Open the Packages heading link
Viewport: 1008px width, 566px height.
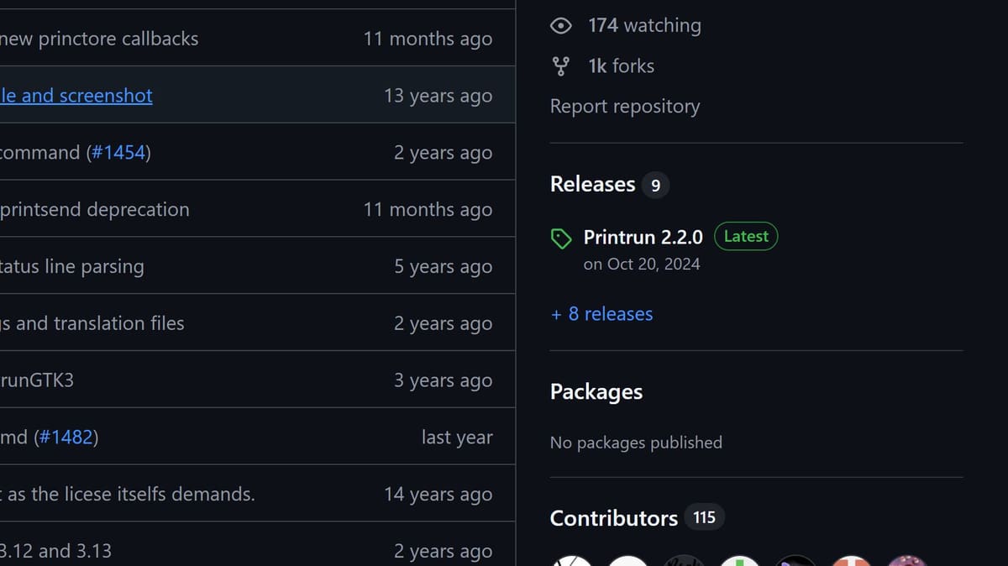pyautogui.click(x=596, y=392)
